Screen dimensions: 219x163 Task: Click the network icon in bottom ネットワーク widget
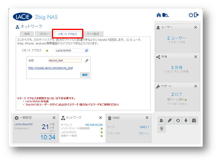tap(63, 118)
